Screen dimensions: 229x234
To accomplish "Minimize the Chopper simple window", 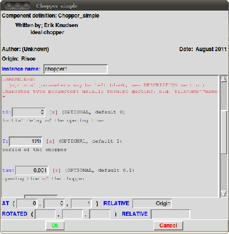I will 18,6.
